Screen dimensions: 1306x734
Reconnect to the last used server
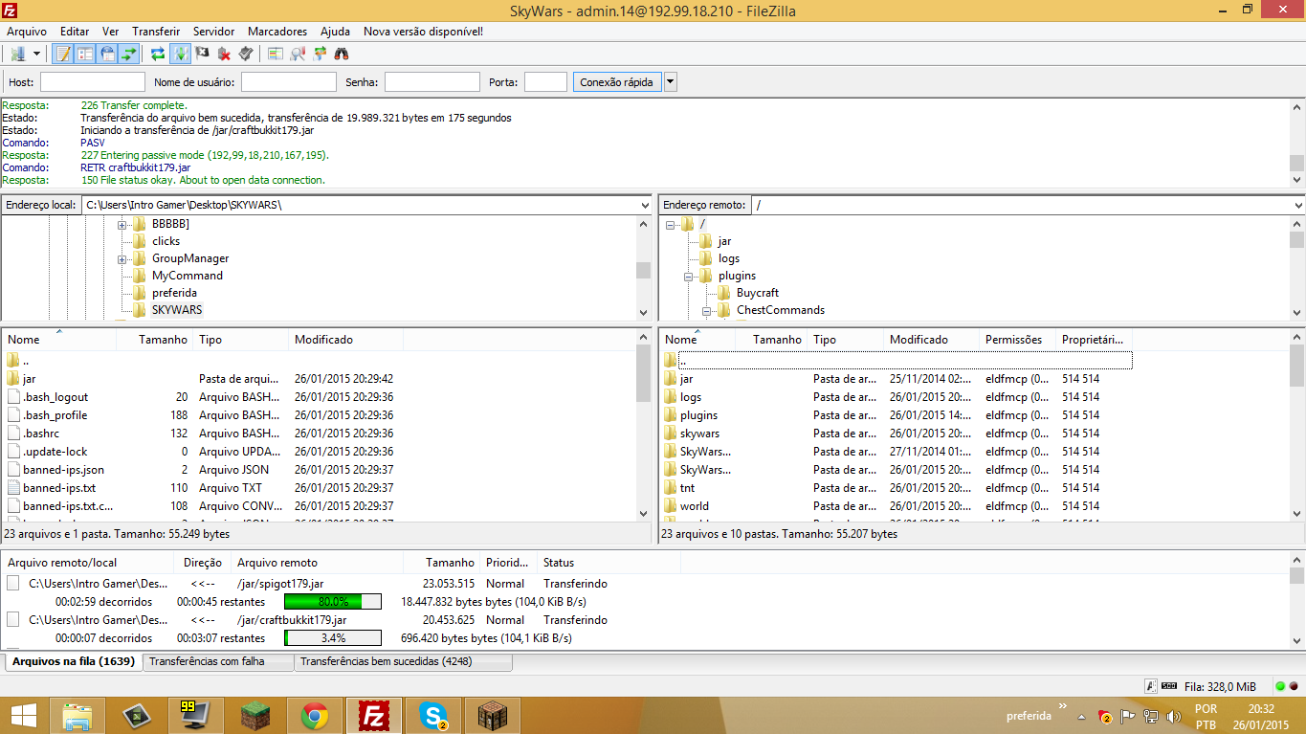246,54
